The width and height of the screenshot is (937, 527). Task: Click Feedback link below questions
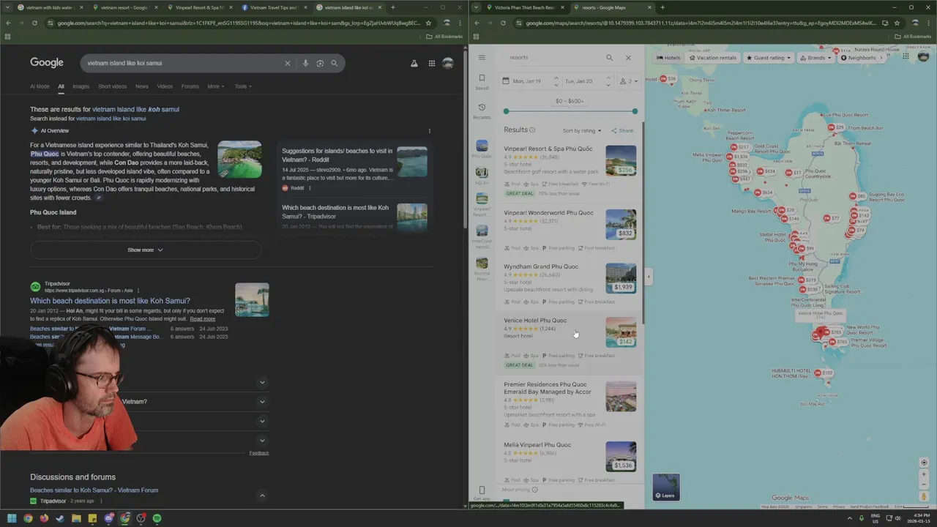point(259,453)
